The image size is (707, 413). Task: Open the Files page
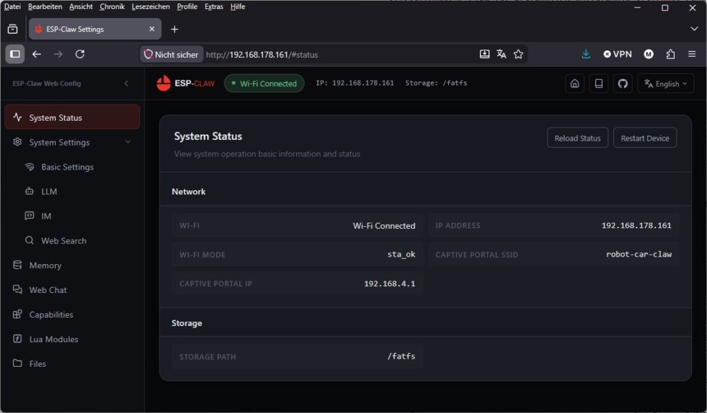(37, 363)
